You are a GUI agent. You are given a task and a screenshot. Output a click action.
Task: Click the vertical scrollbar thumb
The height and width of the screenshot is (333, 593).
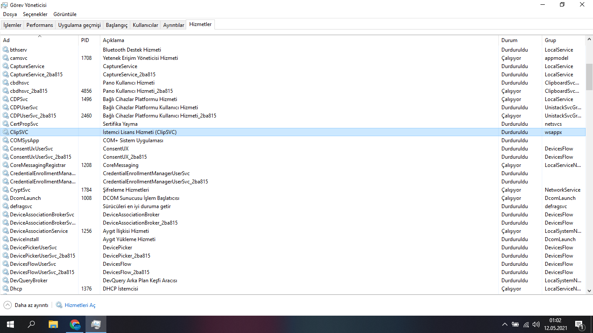(589, 76)
